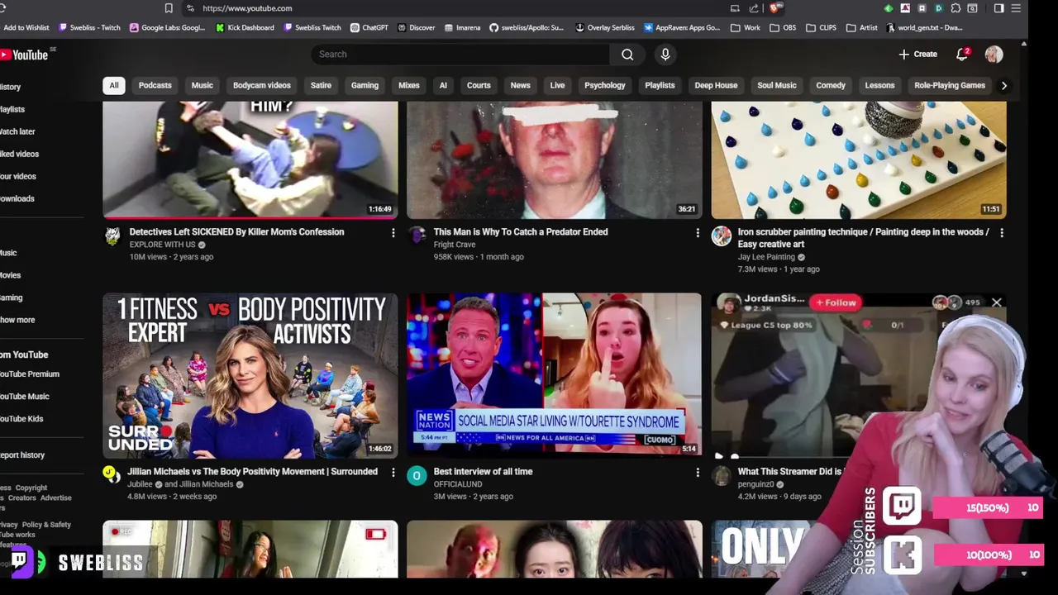Open Jay Lee Painting channel avatar

coord(722,236)
